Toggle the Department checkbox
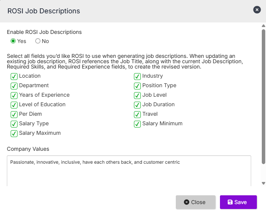 14,86
